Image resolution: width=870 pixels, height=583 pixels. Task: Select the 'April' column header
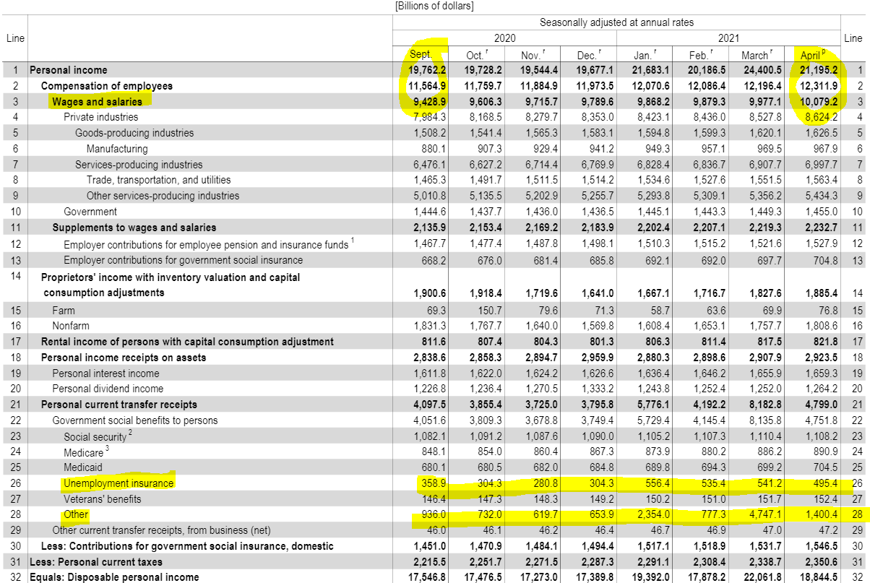(x=813, y=55)
